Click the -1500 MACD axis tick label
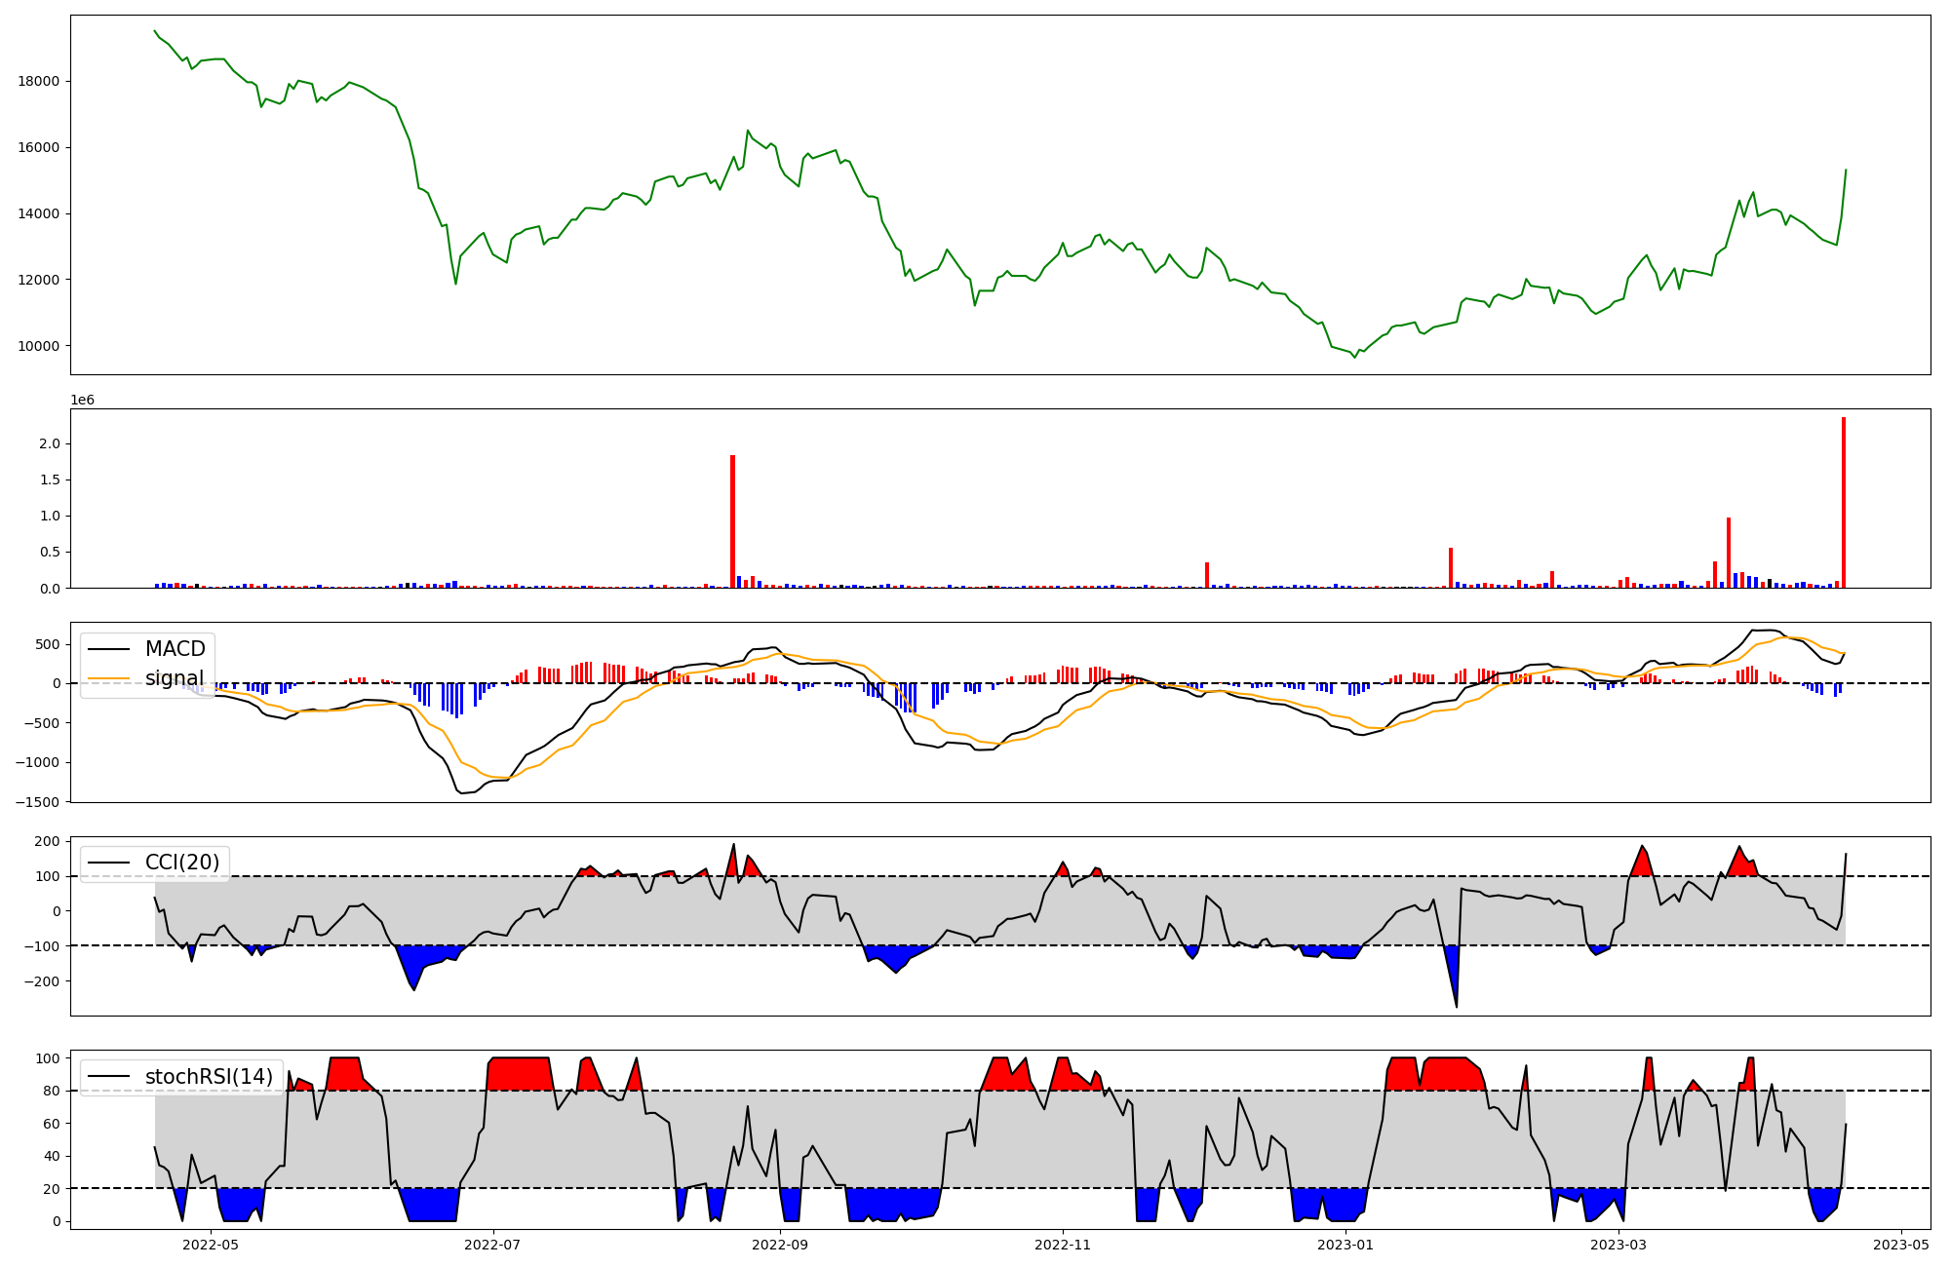Screen dimensions: 1950x1267 click(x=36, y=802)
